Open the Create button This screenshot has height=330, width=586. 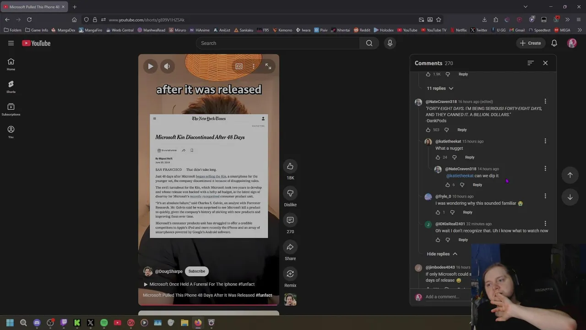(530, 43)
